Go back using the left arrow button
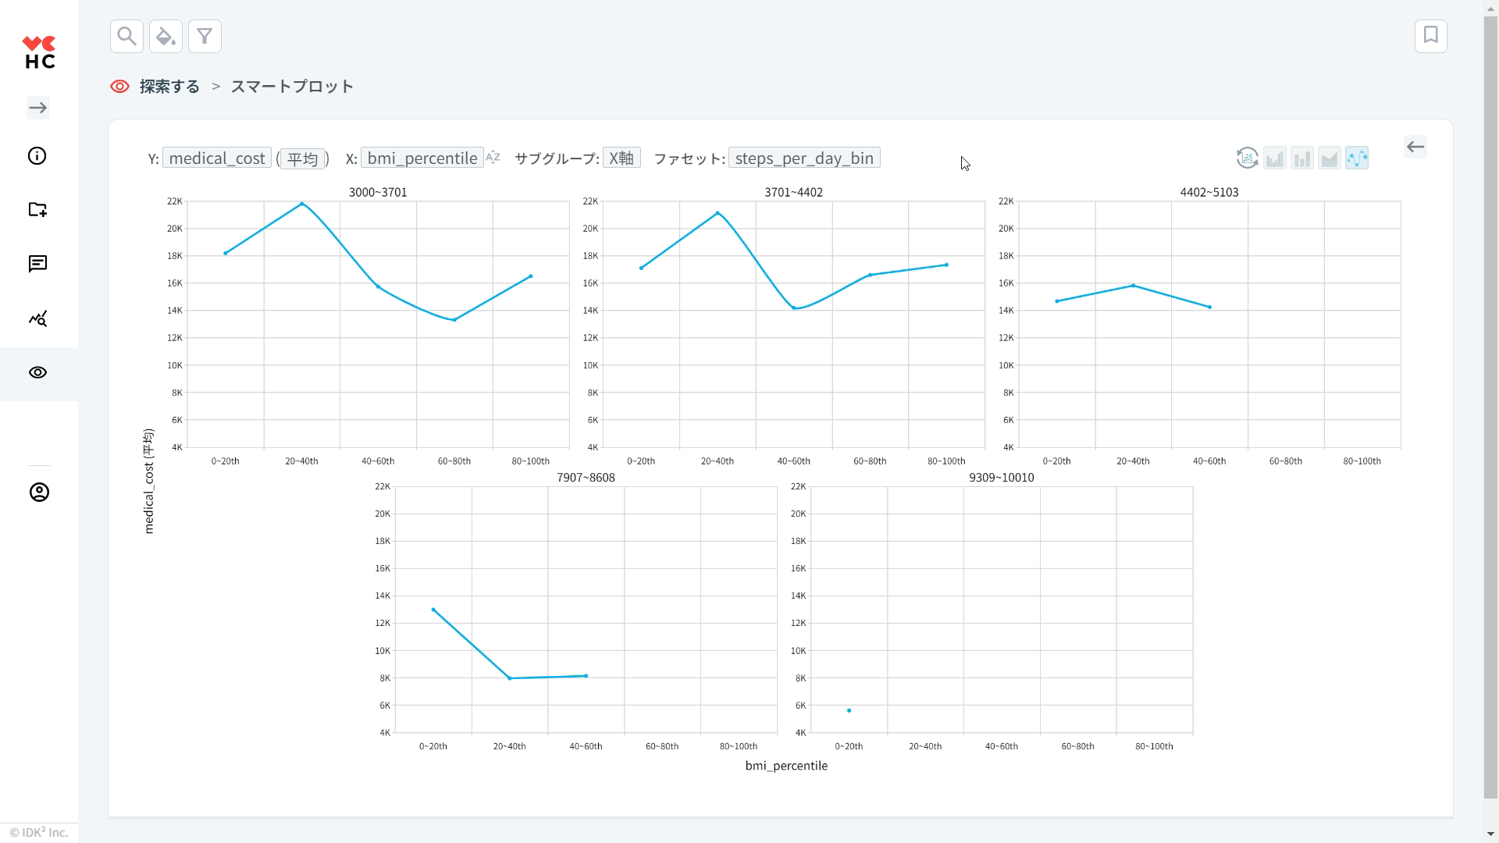1499x843 pixels. tap(1415, 147)
